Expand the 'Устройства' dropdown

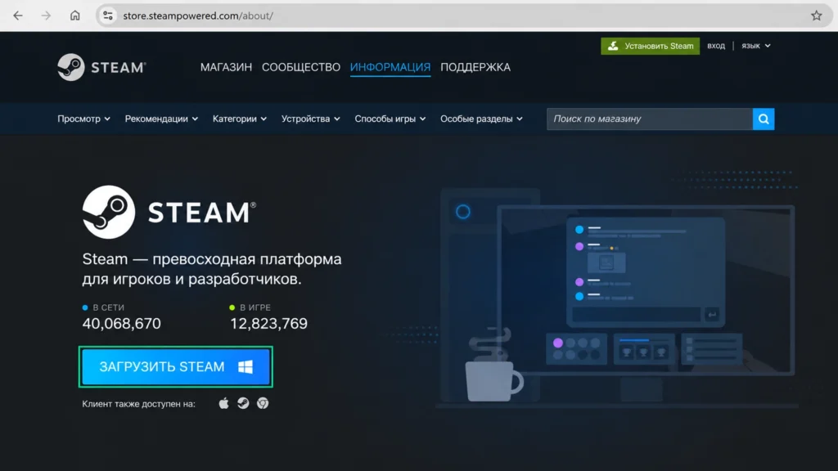[310, 119]
